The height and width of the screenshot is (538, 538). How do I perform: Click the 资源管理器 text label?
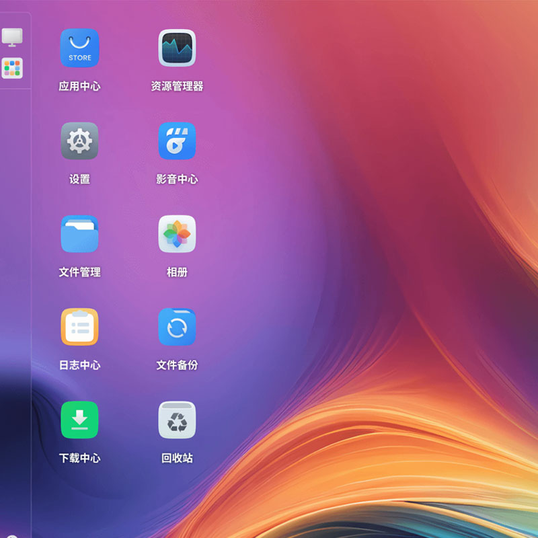(x=177, y=86)
